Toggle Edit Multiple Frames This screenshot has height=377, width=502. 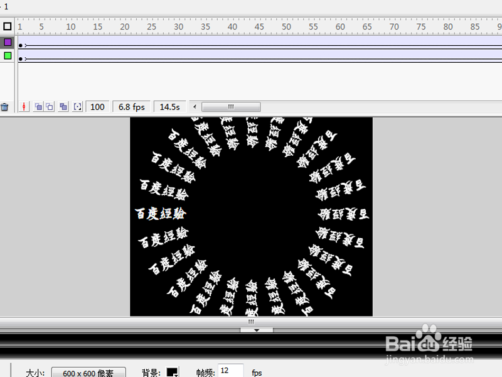coord(63,107)
